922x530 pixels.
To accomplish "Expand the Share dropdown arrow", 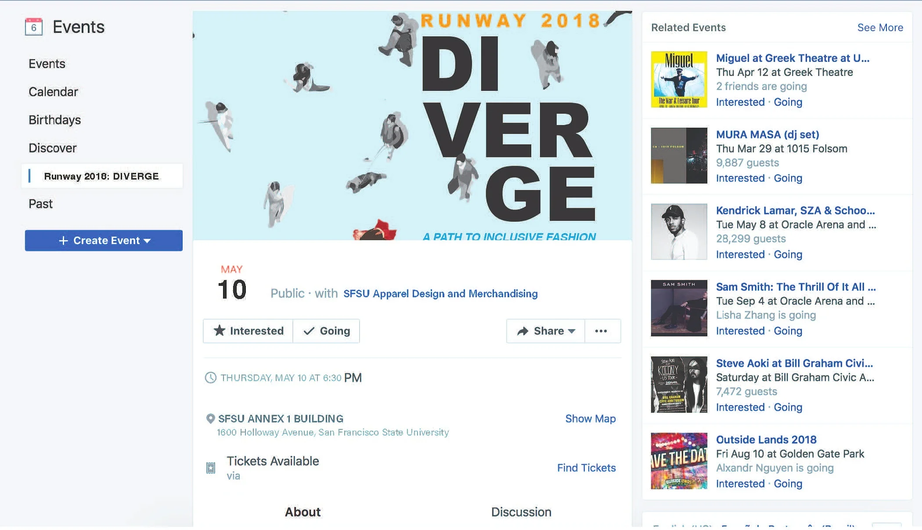I will coord(572,331).
